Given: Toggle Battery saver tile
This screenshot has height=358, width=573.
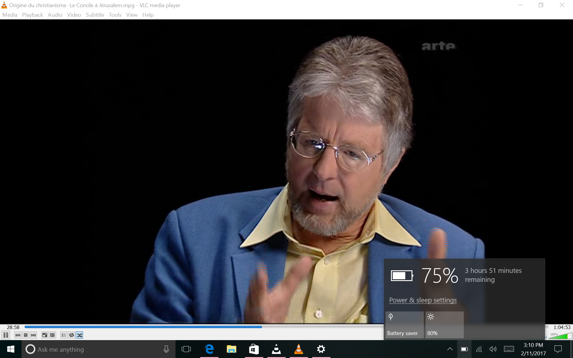Looking at the screenshot, I should point(404,325).
